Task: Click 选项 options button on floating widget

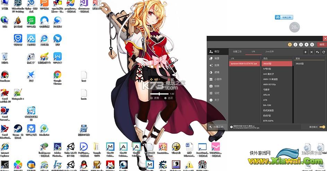Action: pyautogui.click(x=169, y=98)
